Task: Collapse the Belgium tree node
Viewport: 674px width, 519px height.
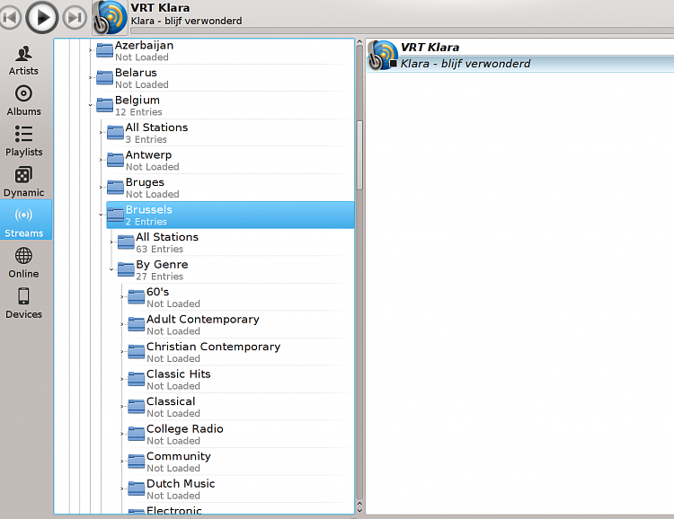Action: pos(90,105)
